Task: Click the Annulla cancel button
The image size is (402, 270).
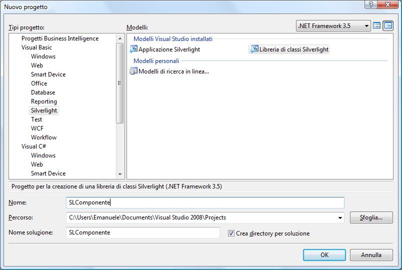Action: (371, 255)
